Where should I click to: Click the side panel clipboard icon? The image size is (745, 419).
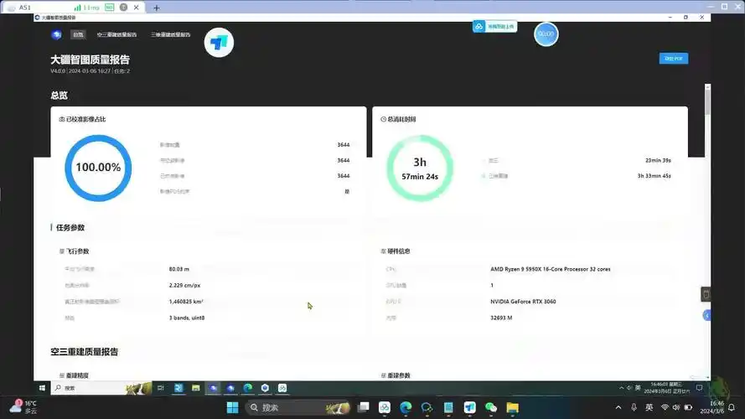click(706, 294)
